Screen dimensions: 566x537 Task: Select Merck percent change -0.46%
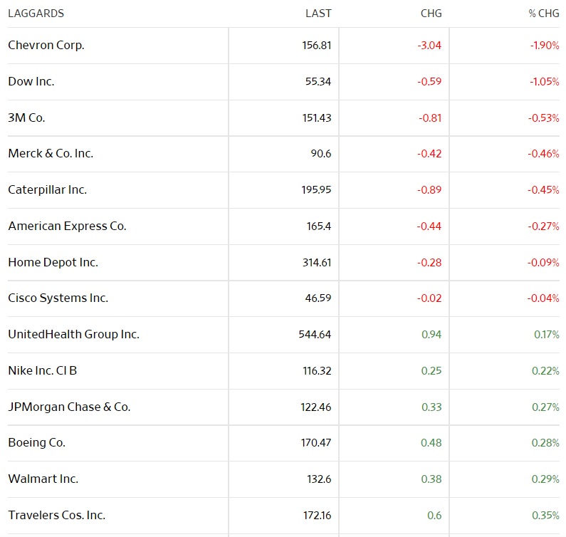543,154
